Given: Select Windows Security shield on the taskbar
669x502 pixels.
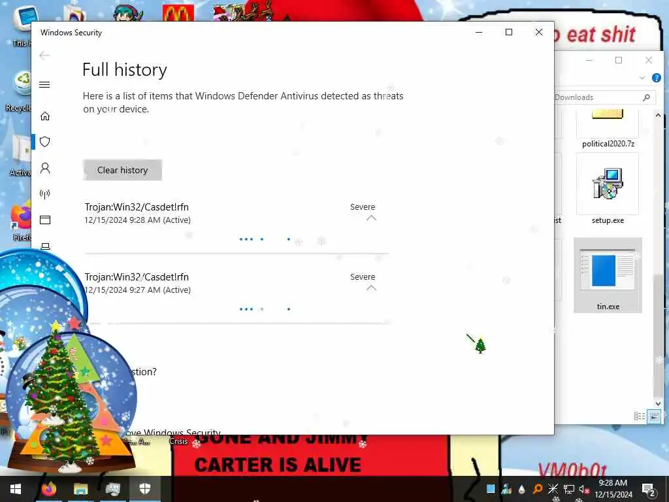Looking at the screenshot, I should point(145,489).
